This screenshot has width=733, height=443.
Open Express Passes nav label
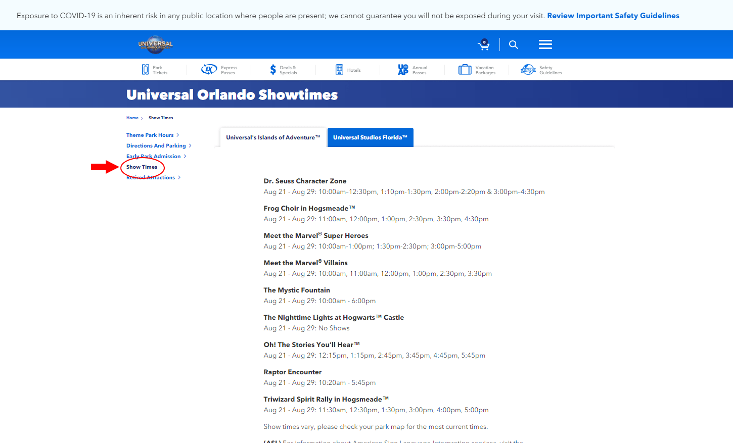(229, 70)
